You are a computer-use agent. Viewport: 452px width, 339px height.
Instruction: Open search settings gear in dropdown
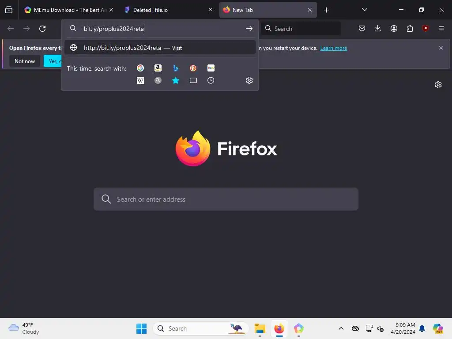pyautogui.click(x=249, y=80)
